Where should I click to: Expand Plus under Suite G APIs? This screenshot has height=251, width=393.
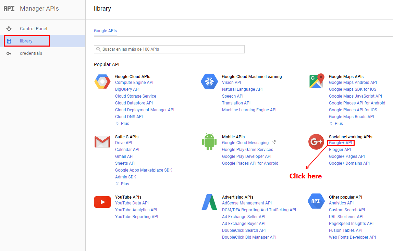[x=122, y=184]
